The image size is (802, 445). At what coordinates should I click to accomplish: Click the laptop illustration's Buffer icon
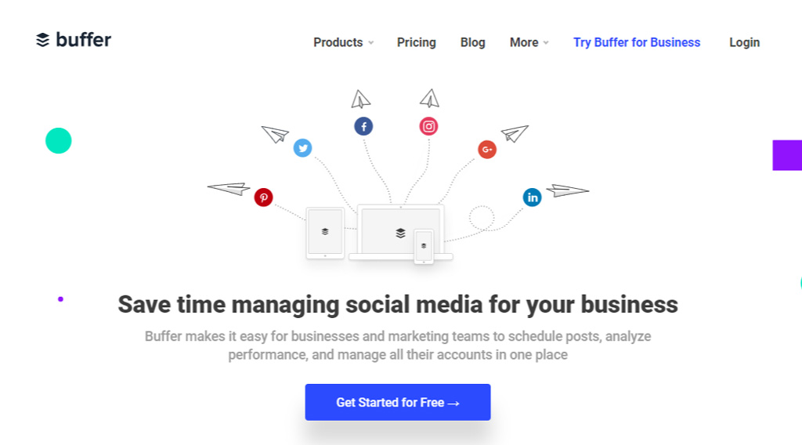tap(400, 233)
